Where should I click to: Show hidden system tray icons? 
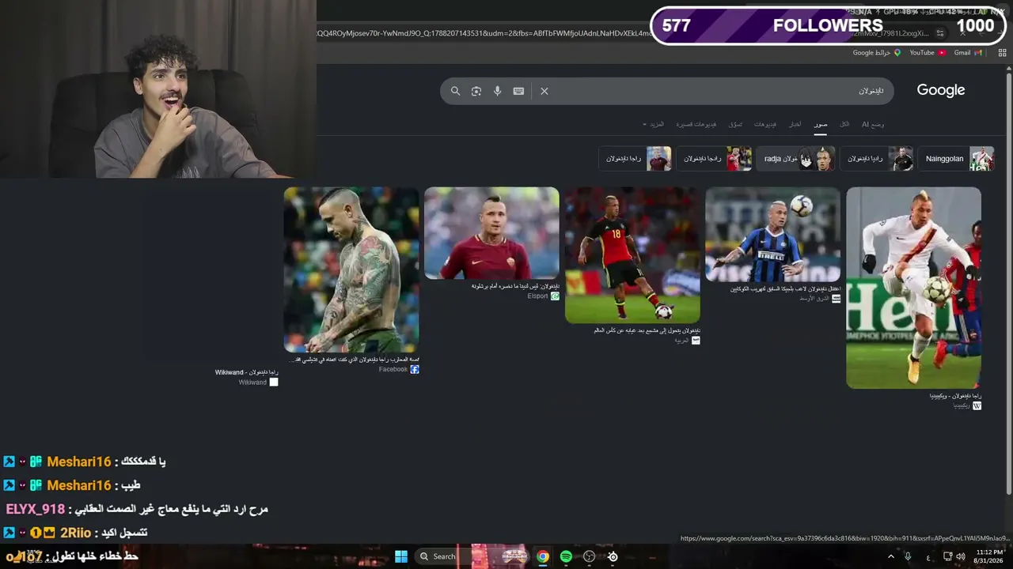click(890, 556)
